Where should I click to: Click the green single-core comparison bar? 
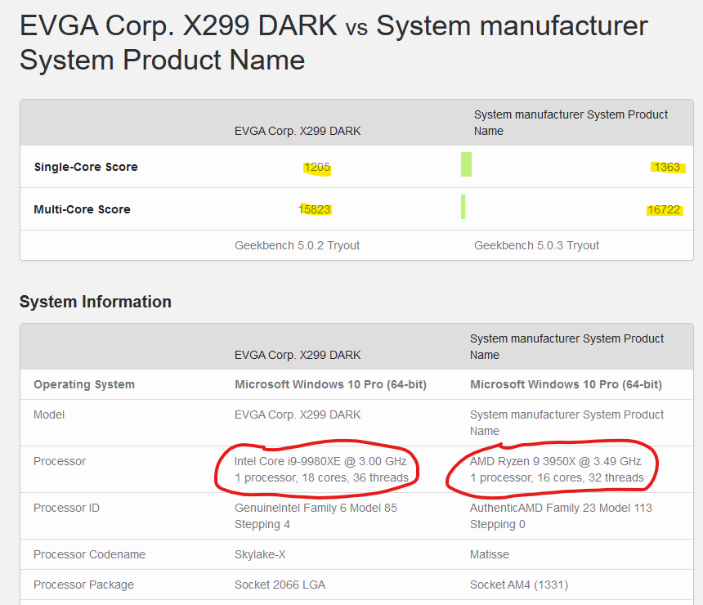click(466, 164)
